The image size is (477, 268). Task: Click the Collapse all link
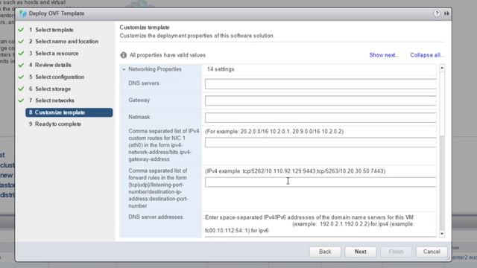point(427,55)
